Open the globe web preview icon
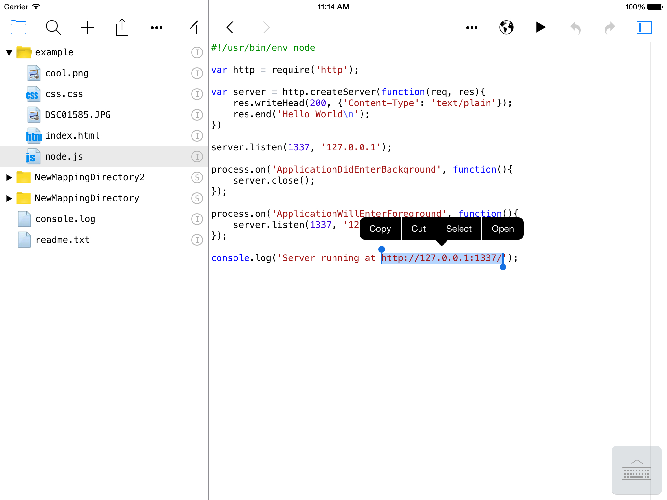The width and height of the screenshot is (667, 500). (506, 27)
